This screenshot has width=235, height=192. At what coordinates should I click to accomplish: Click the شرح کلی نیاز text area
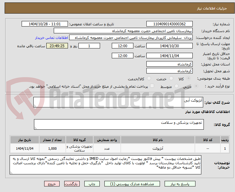(x=118, y=102)
